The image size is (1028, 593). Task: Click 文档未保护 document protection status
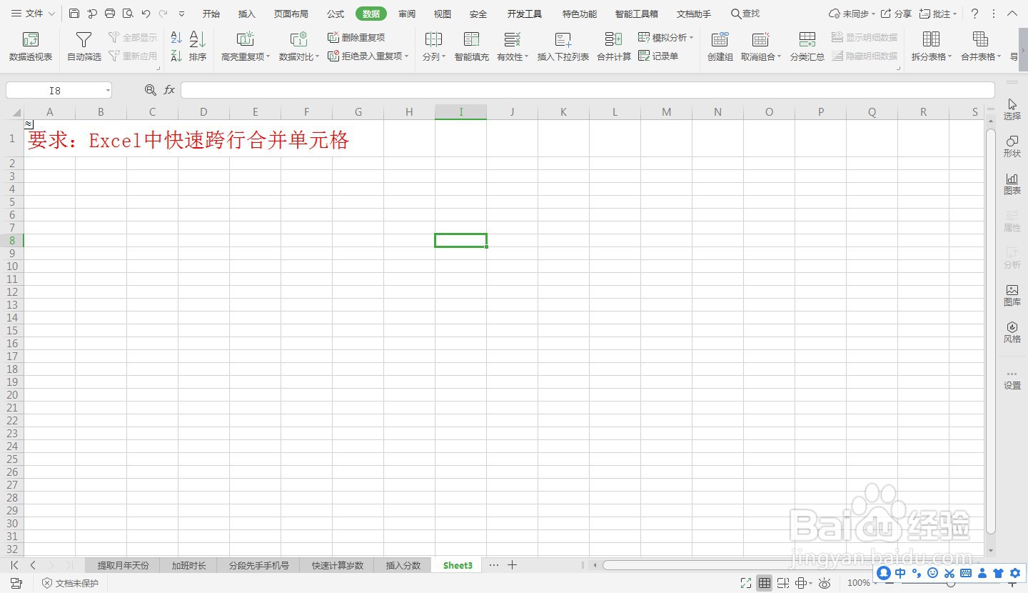click(70, 583)
